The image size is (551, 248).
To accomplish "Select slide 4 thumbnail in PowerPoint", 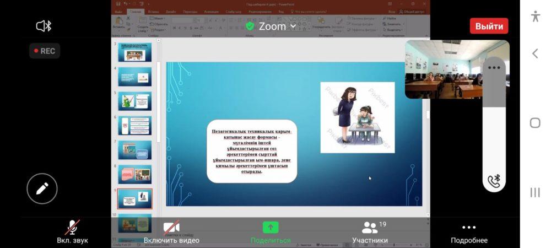I will (135, 77).
